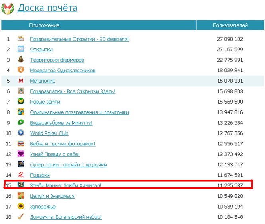Click the Супер гонки app icon

(21, 164)
